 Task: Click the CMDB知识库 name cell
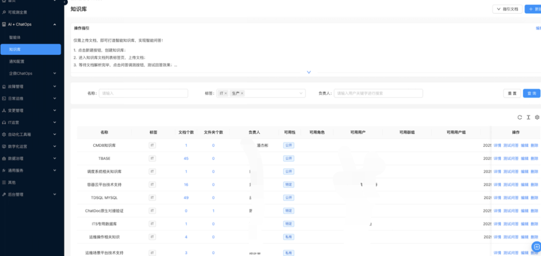[104, 146]
